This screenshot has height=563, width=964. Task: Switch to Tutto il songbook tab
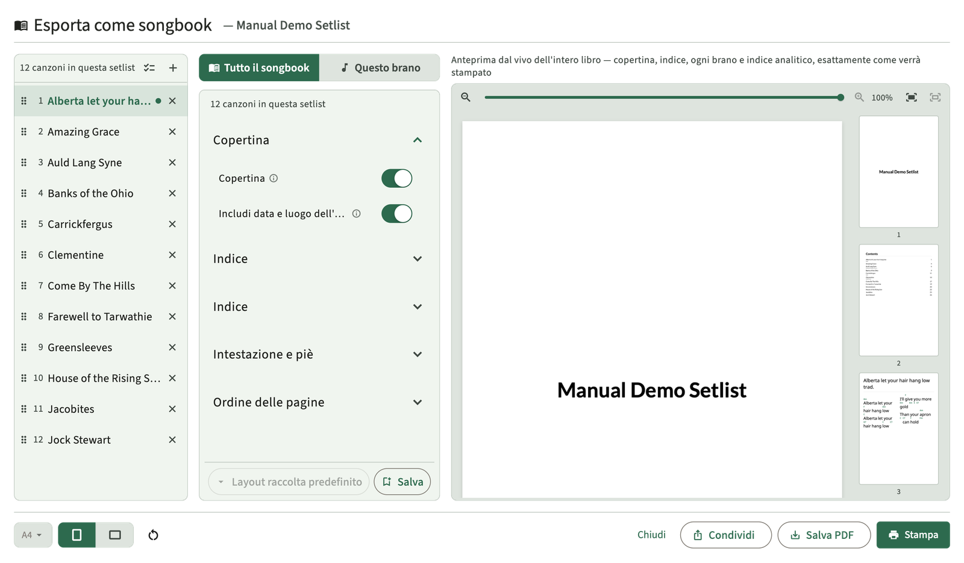click(x=259, y=67)
